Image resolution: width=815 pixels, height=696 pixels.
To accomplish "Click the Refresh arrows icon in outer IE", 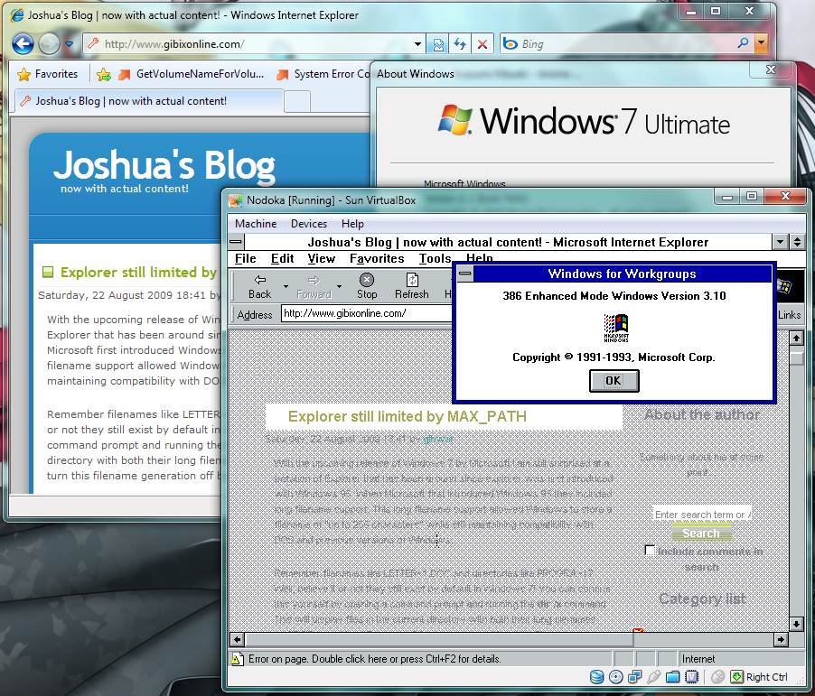I will [x=460, y=44].
